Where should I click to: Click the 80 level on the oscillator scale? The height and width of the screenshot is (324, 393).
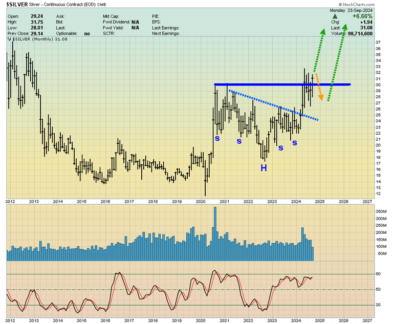377,274
